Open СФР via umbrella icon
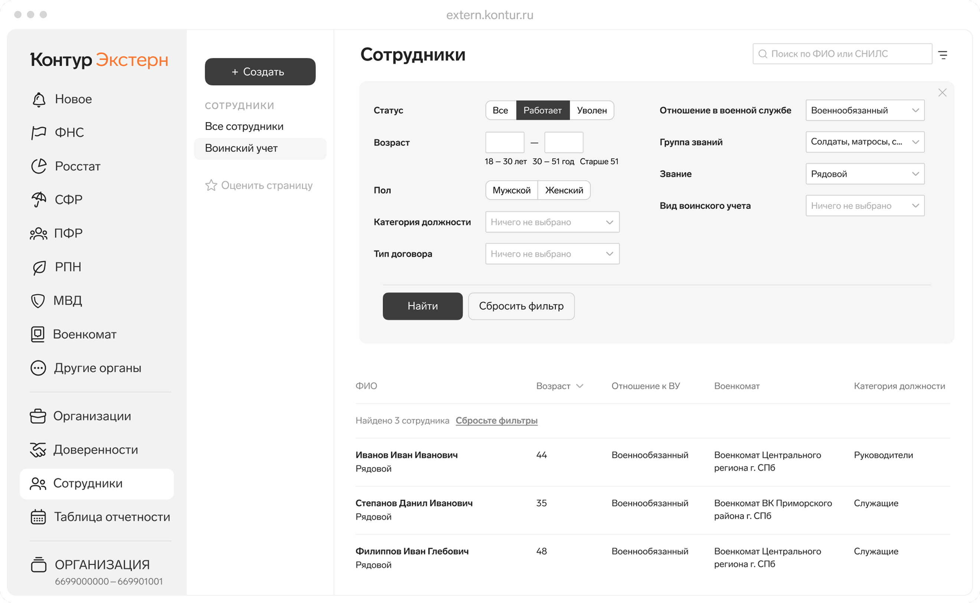This screenshot has width=980, height=603. 39,199
